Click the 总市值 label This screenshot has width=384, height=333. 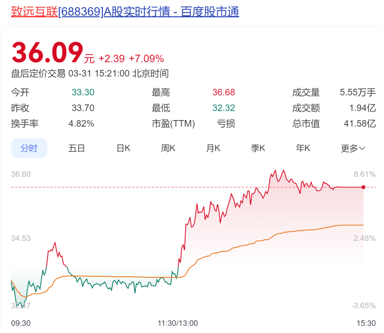[x=306, y=123]
